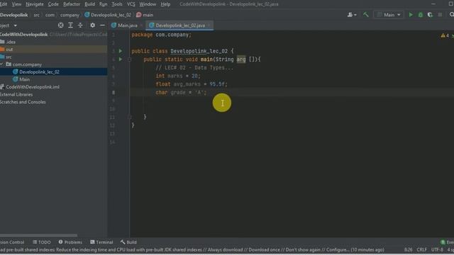Screen dimensions: 454x255
Task: Open the TODO tool window
Action: [42, 242]
